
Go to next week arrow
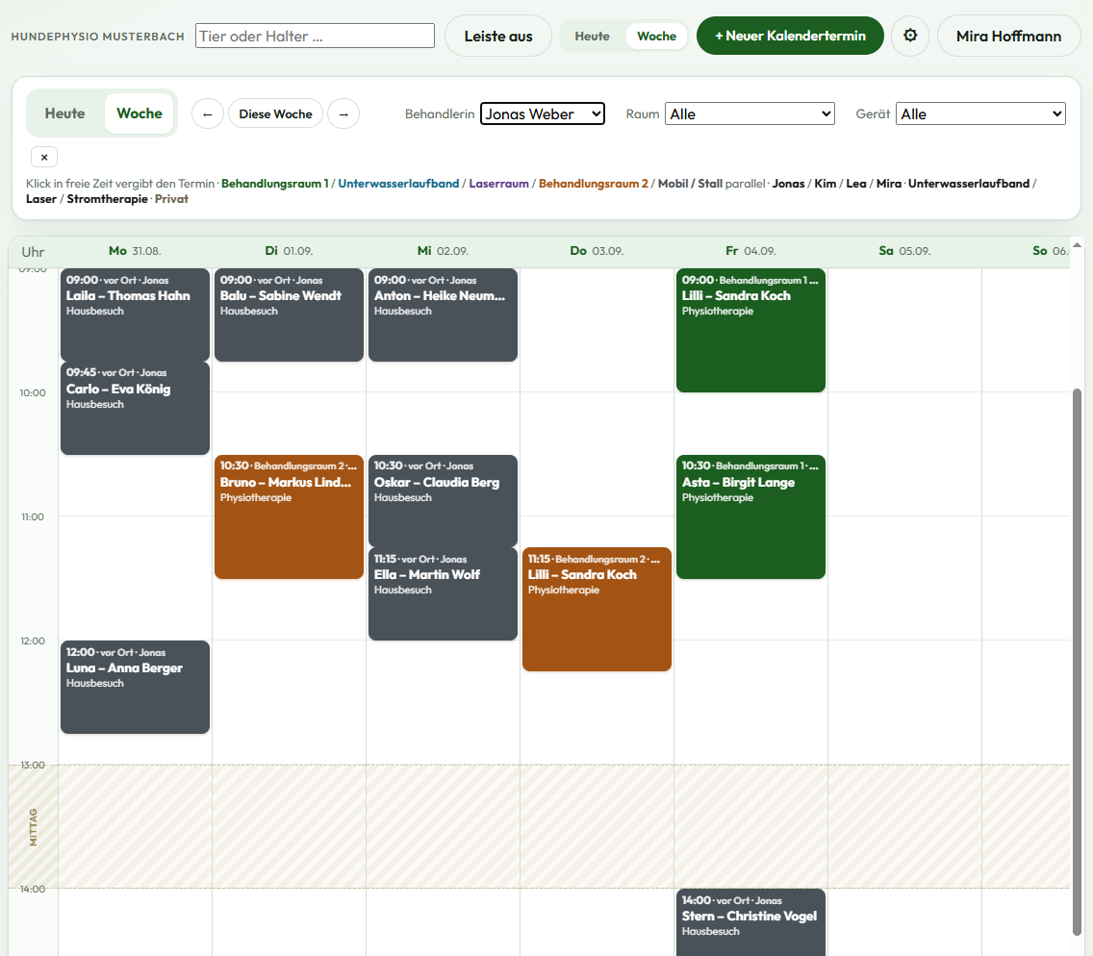click(343, 113)
